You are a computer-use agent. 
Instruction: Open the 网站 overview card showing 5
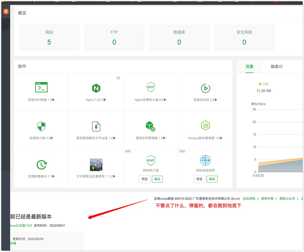point(49,37)
